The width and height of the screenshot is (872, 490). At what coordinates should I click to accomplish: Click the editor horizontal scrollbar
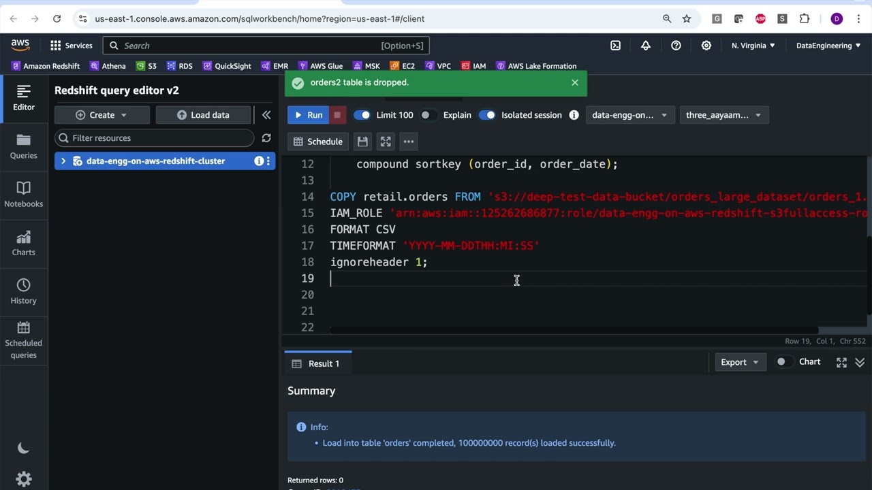click(574, 330)
